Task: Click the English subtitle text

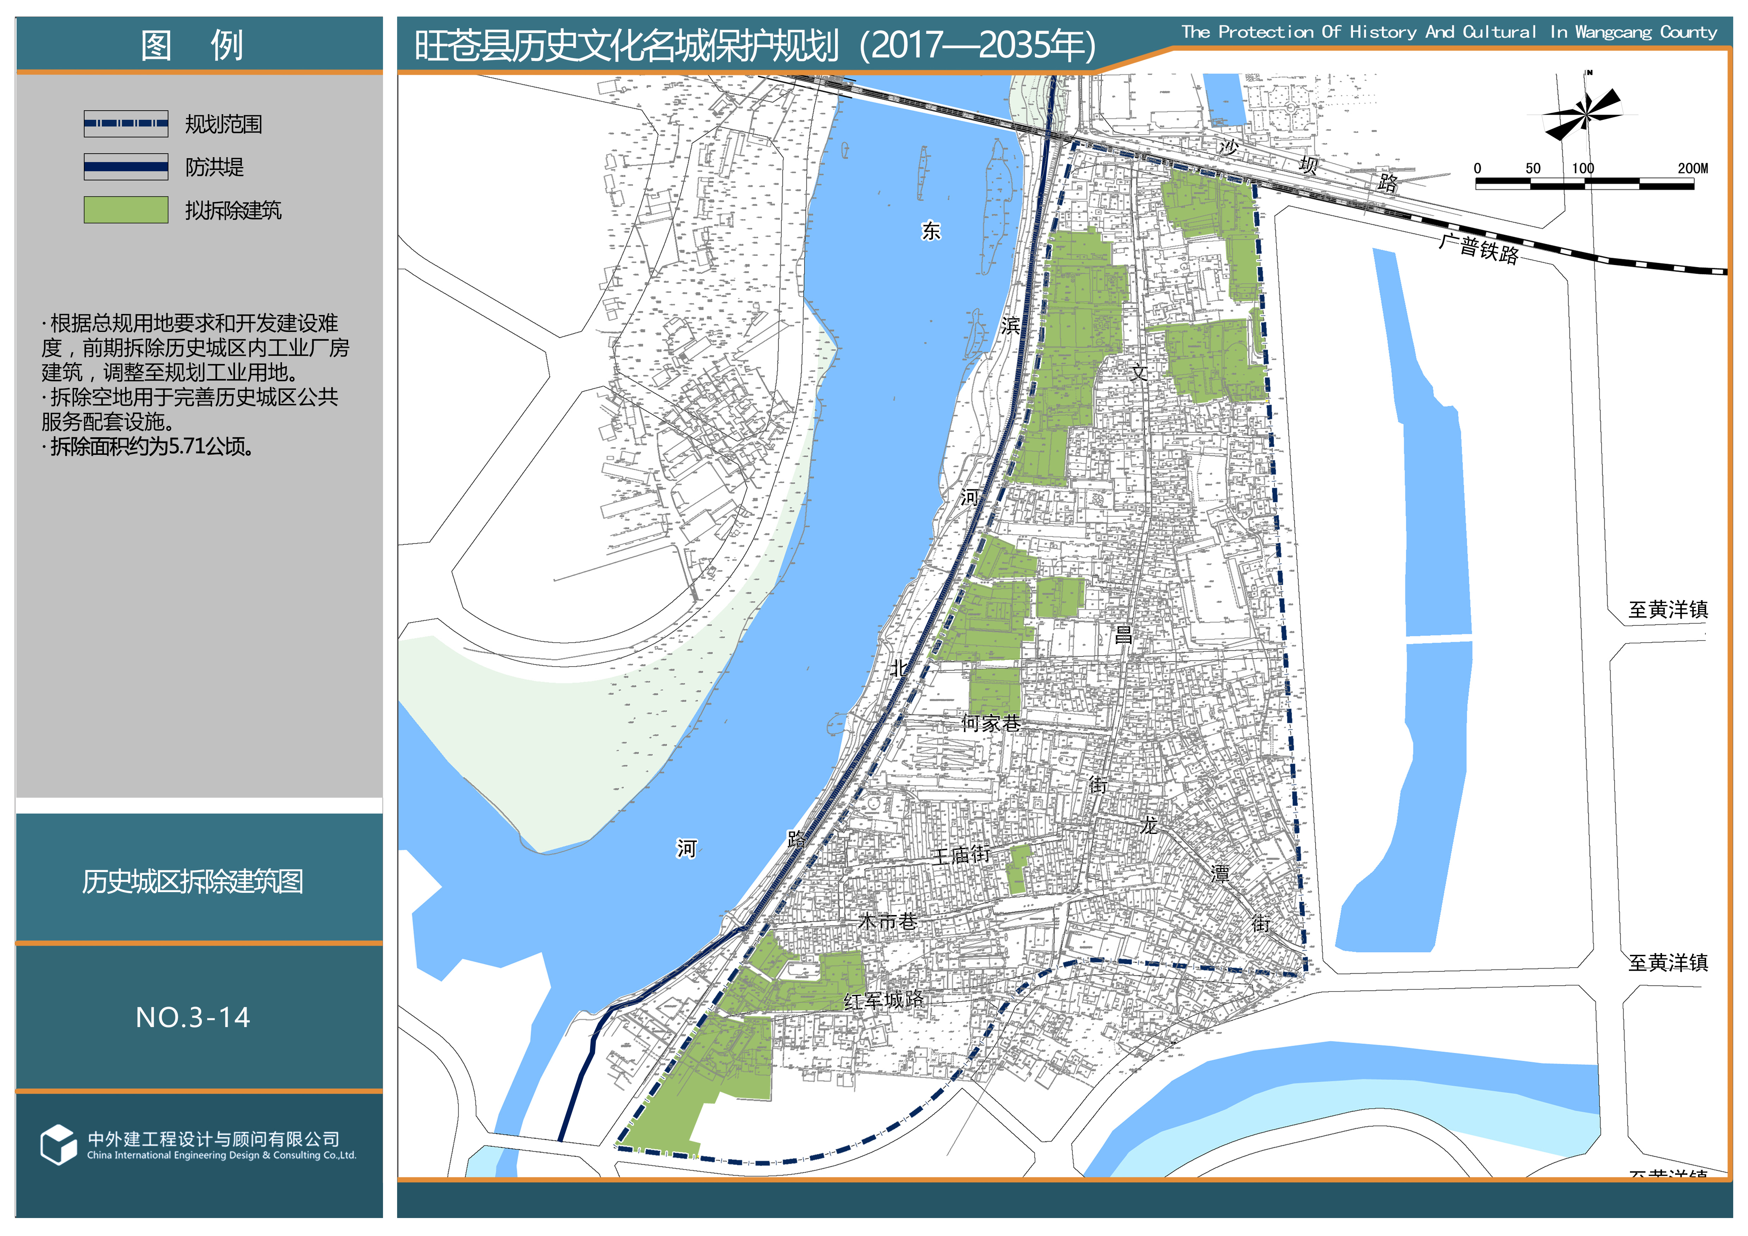Action: pos(1449,32)
